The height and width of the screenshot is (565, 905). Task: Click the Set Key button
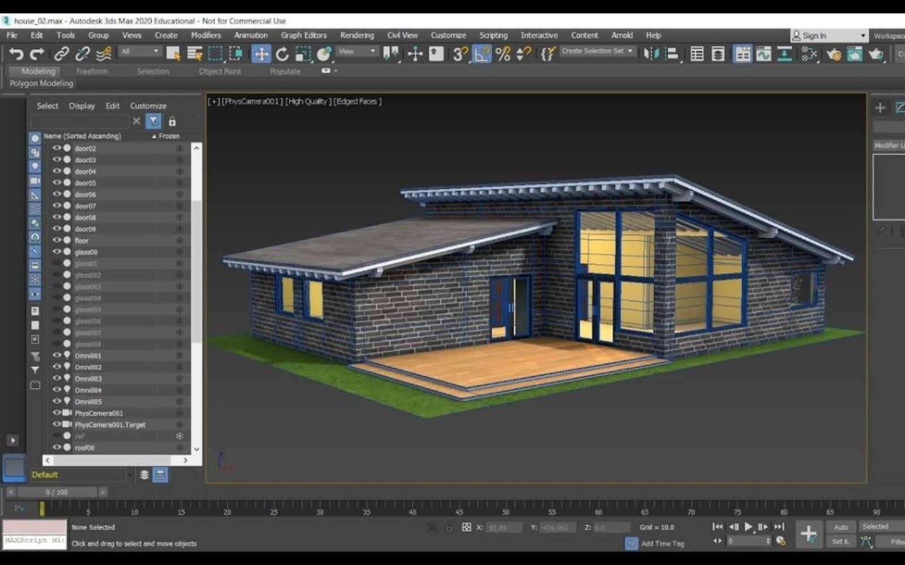[x=841, y=541]
